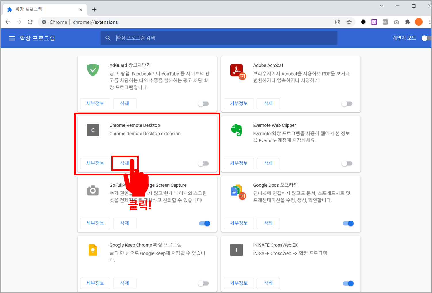Disable the Google Docs 오프라인 toggle
Image resolution: width=432 pixels, height=293 pixels.
(x=348, y=223)
